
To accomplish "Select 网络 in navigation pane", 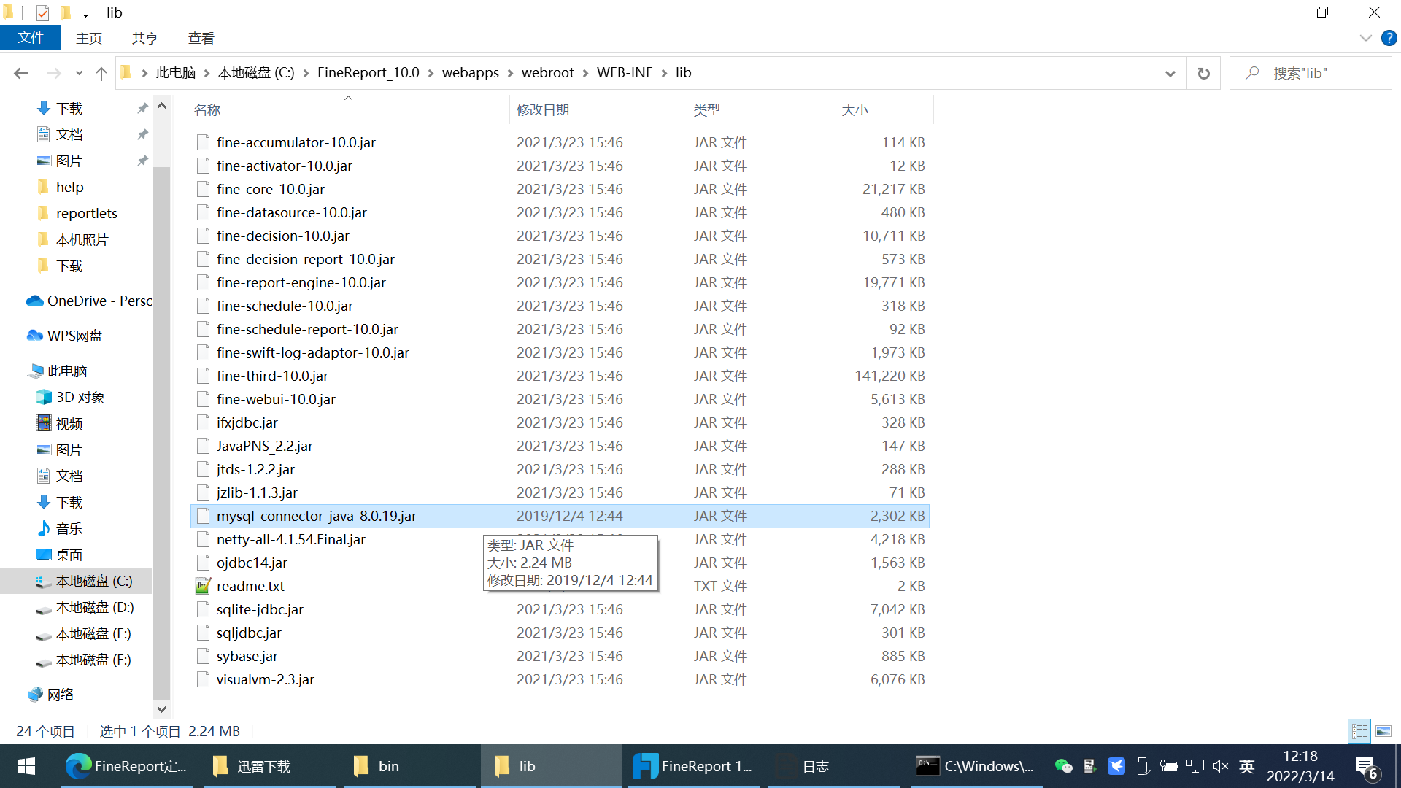I will click(x=61, y=695).
